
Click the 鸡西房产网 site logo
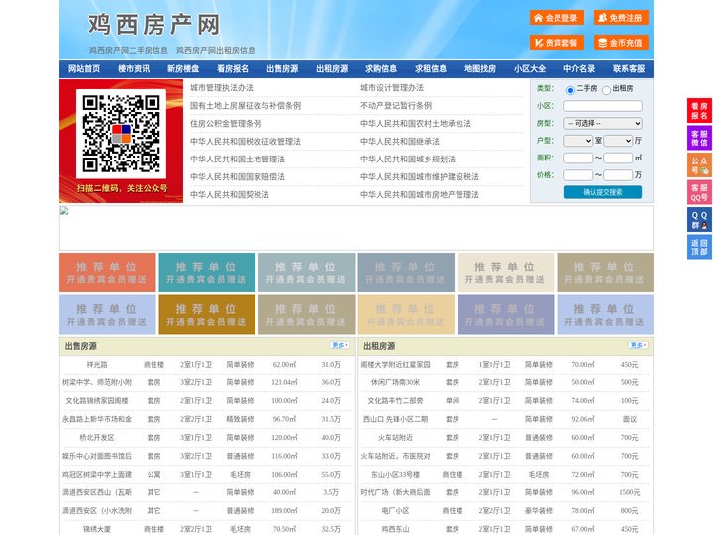pos(153,25)
